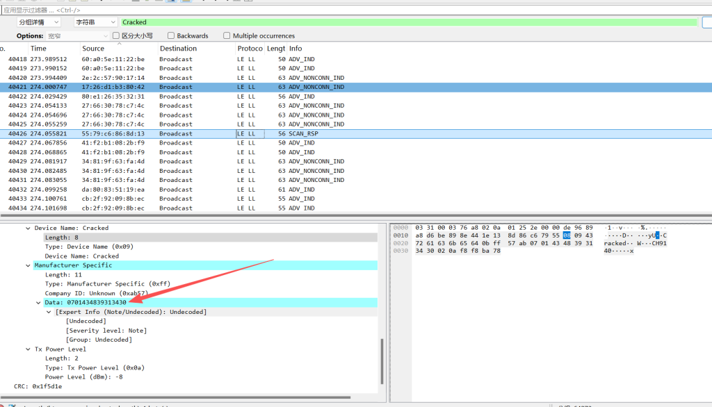Click the search field containing Cracked

[409, 22]
